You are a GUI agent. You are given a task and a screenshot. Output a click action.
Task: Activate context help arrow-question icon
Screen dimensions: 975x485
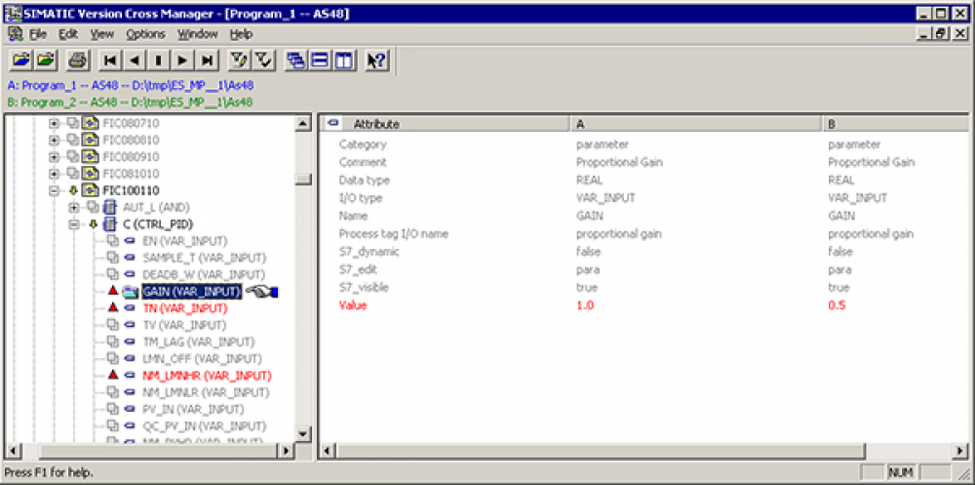[376, 61]
